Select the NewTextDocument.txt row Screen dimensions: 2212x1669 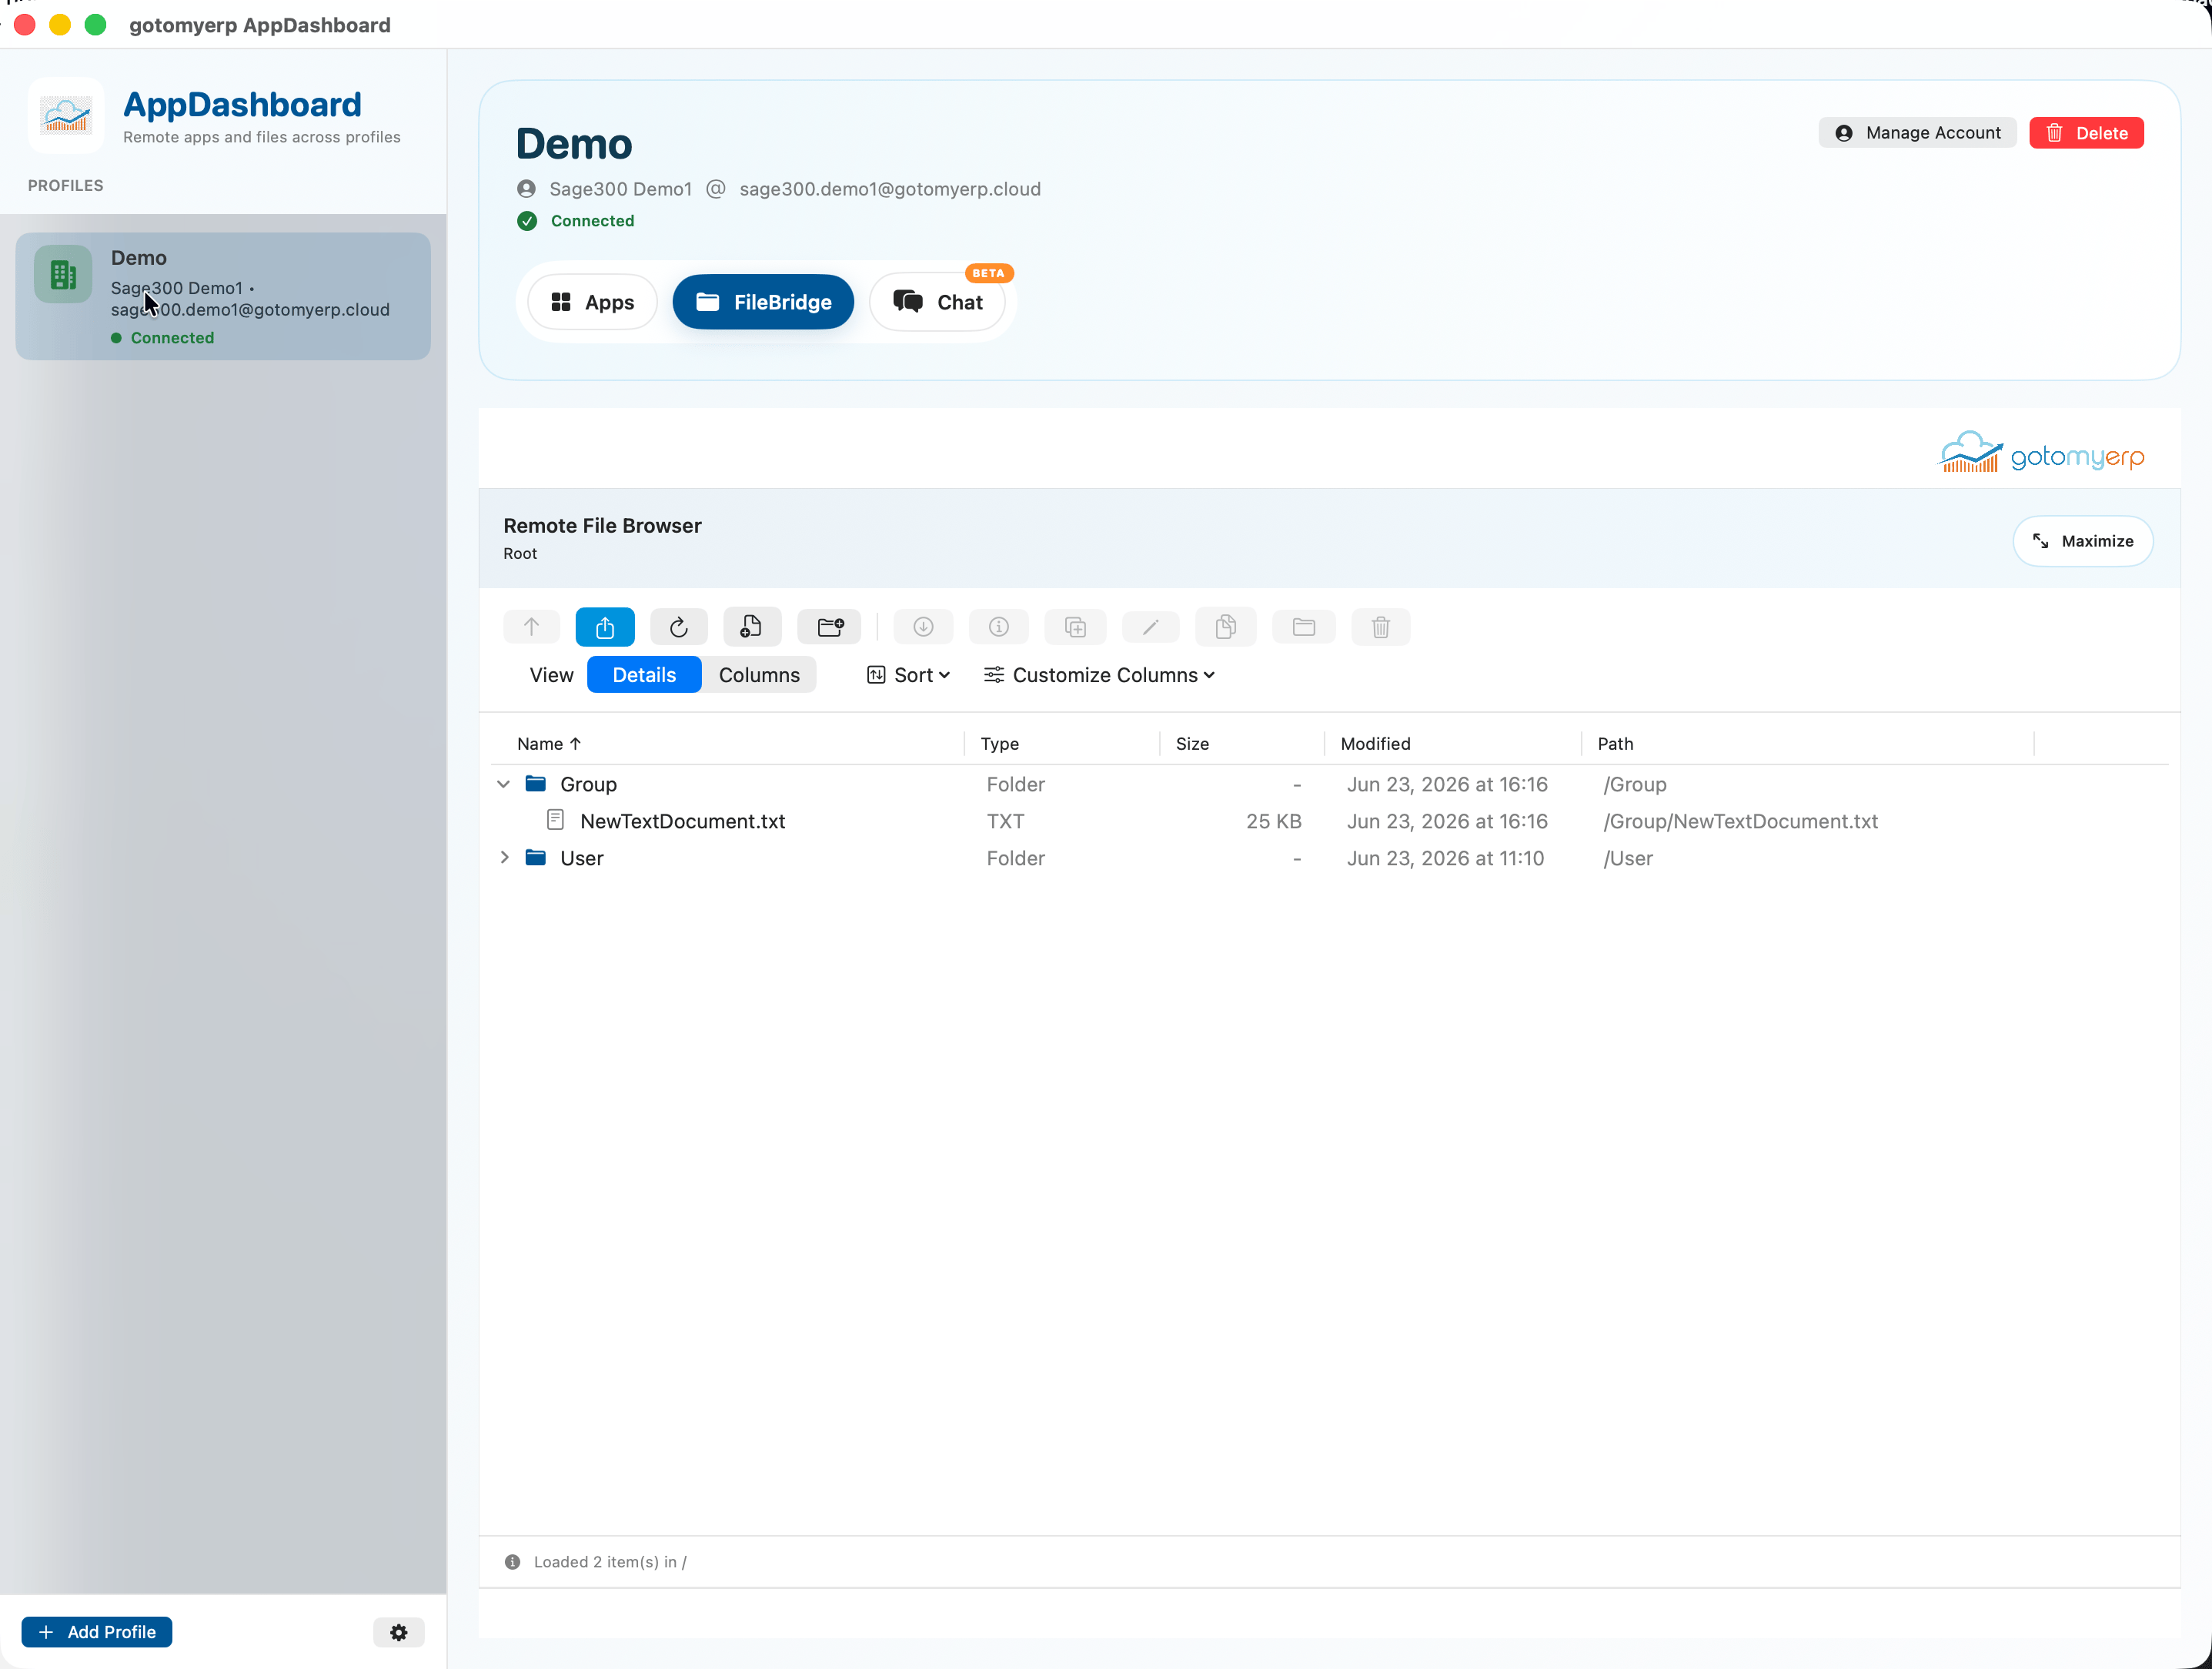tap(1329, 821)
